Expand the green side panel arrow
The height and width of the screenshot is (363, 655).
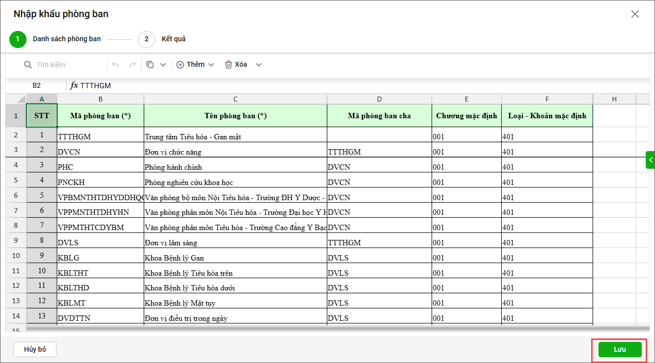650,160
